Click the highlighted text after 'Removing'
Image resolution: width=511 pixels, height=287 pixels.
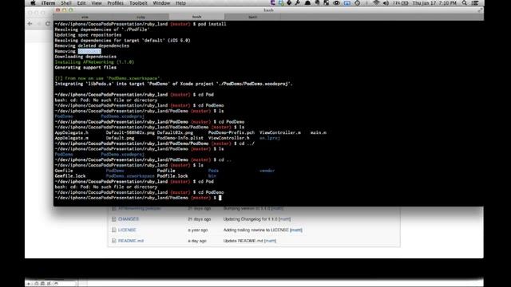coord(89,51)
